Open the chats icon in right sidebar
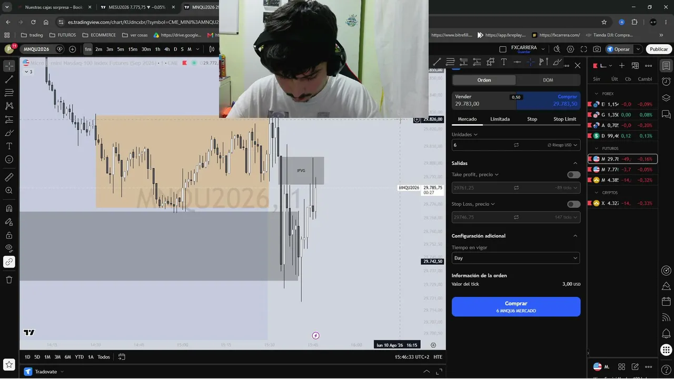The image size is (674, 379). (x=666, y=114)
